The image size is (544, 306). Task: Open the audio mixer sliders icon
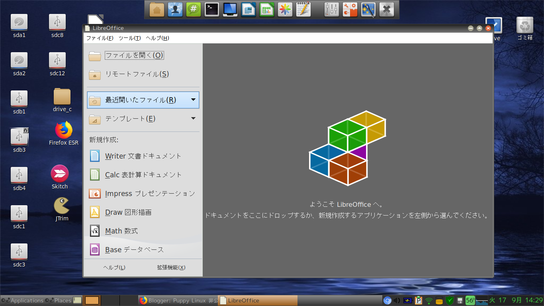point(331,9)
